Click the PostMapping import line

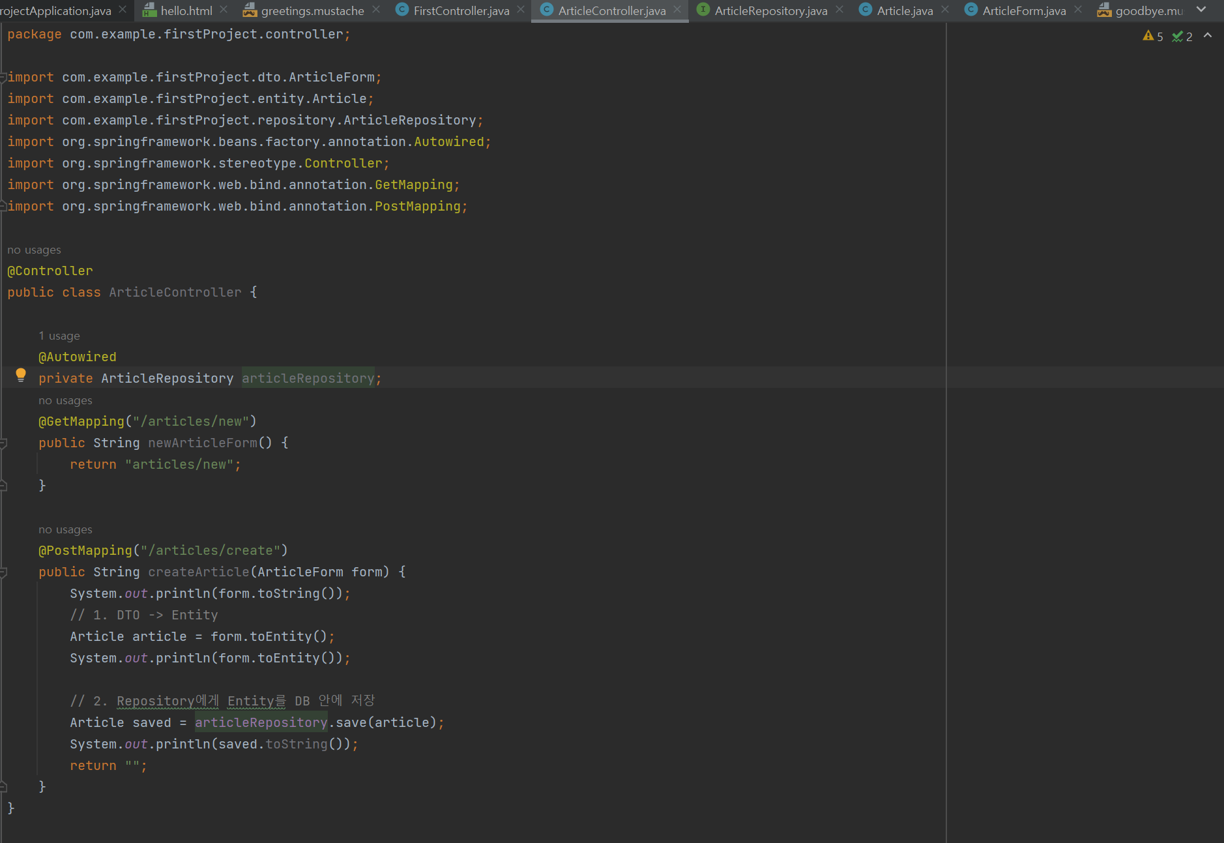point(237,206)
